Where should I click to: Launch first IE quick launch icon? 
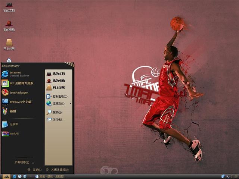coord(15,176)
